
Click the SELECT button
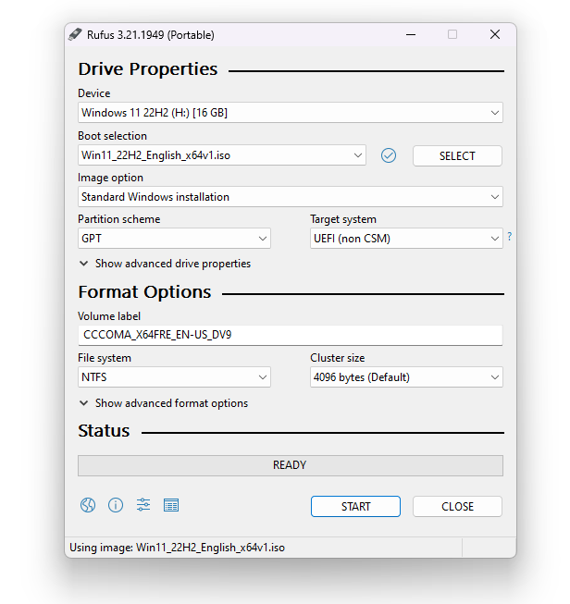coord(457,156)
